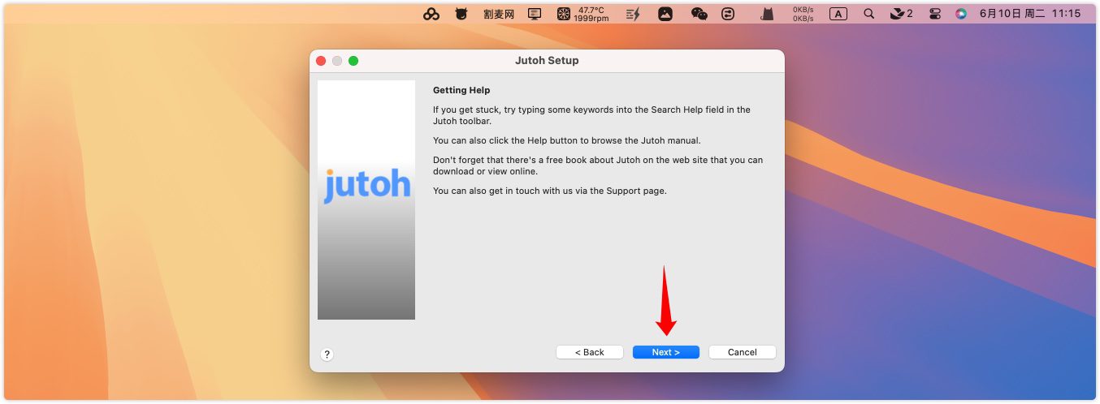Open the 割麦网 menu bar item
Viewport: 1100px width, 404px height.
(499, 14)
